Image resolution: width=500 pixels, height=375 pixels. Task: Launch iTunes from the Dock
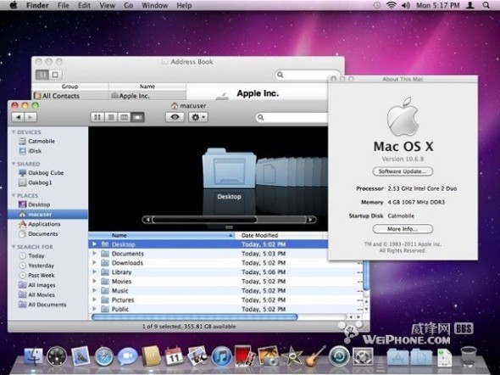222,356
